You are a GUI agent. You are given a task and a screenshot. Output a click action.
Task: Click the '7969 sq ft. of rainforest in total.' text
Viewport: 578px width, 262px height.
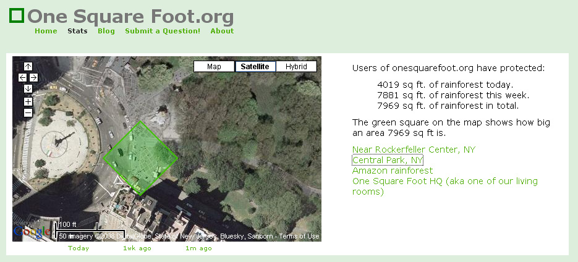click(x=448, y=106)
